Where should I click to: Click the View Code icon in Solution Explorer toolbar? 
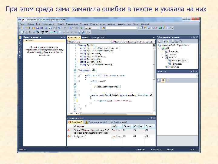pyautogui.click(x=173, y=41)
